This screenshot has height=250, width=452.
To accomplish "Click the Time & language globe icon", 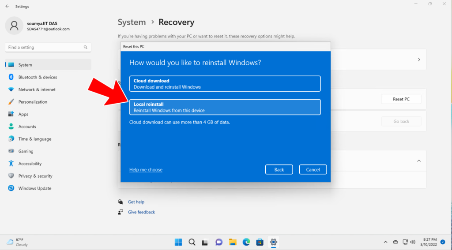I will [x=11, y=138].
